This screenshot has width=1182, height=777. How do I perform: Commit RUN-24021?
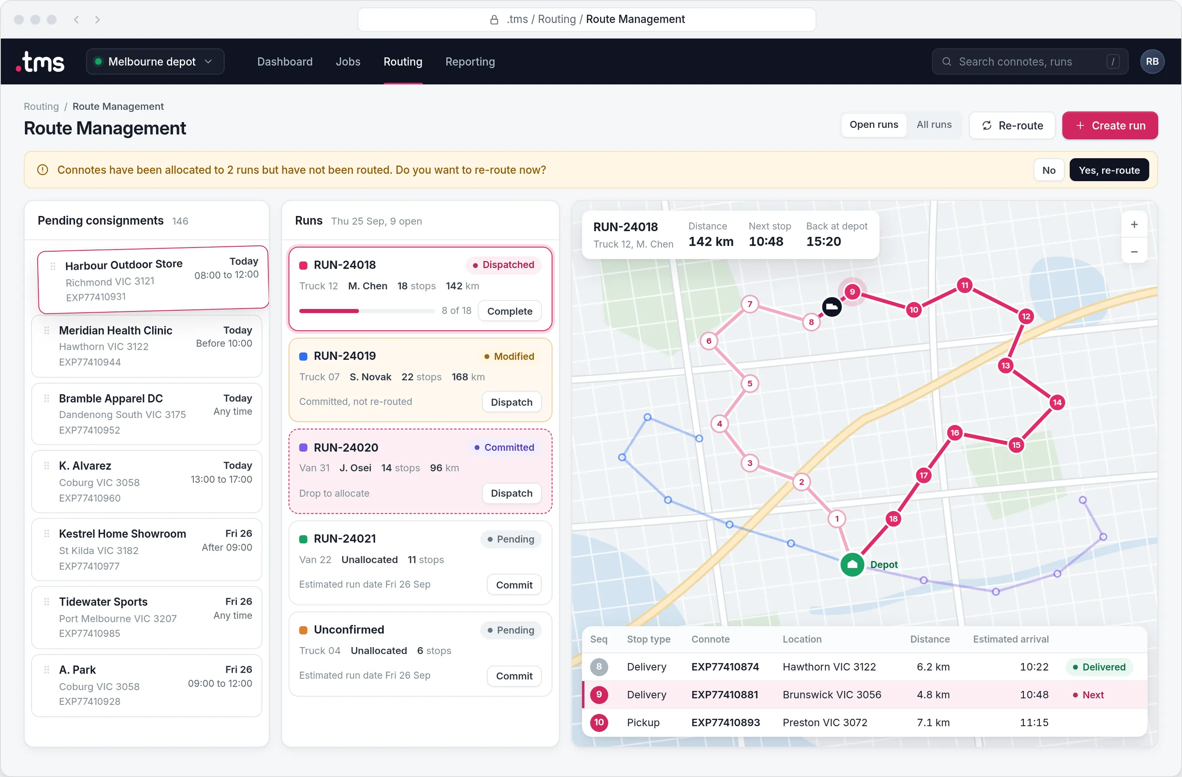click(514, 585)
